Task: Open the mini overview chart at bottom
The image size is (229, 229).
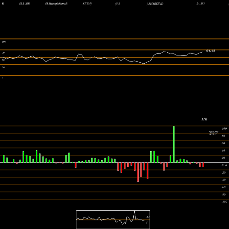Action: click(x=113, y=219)
